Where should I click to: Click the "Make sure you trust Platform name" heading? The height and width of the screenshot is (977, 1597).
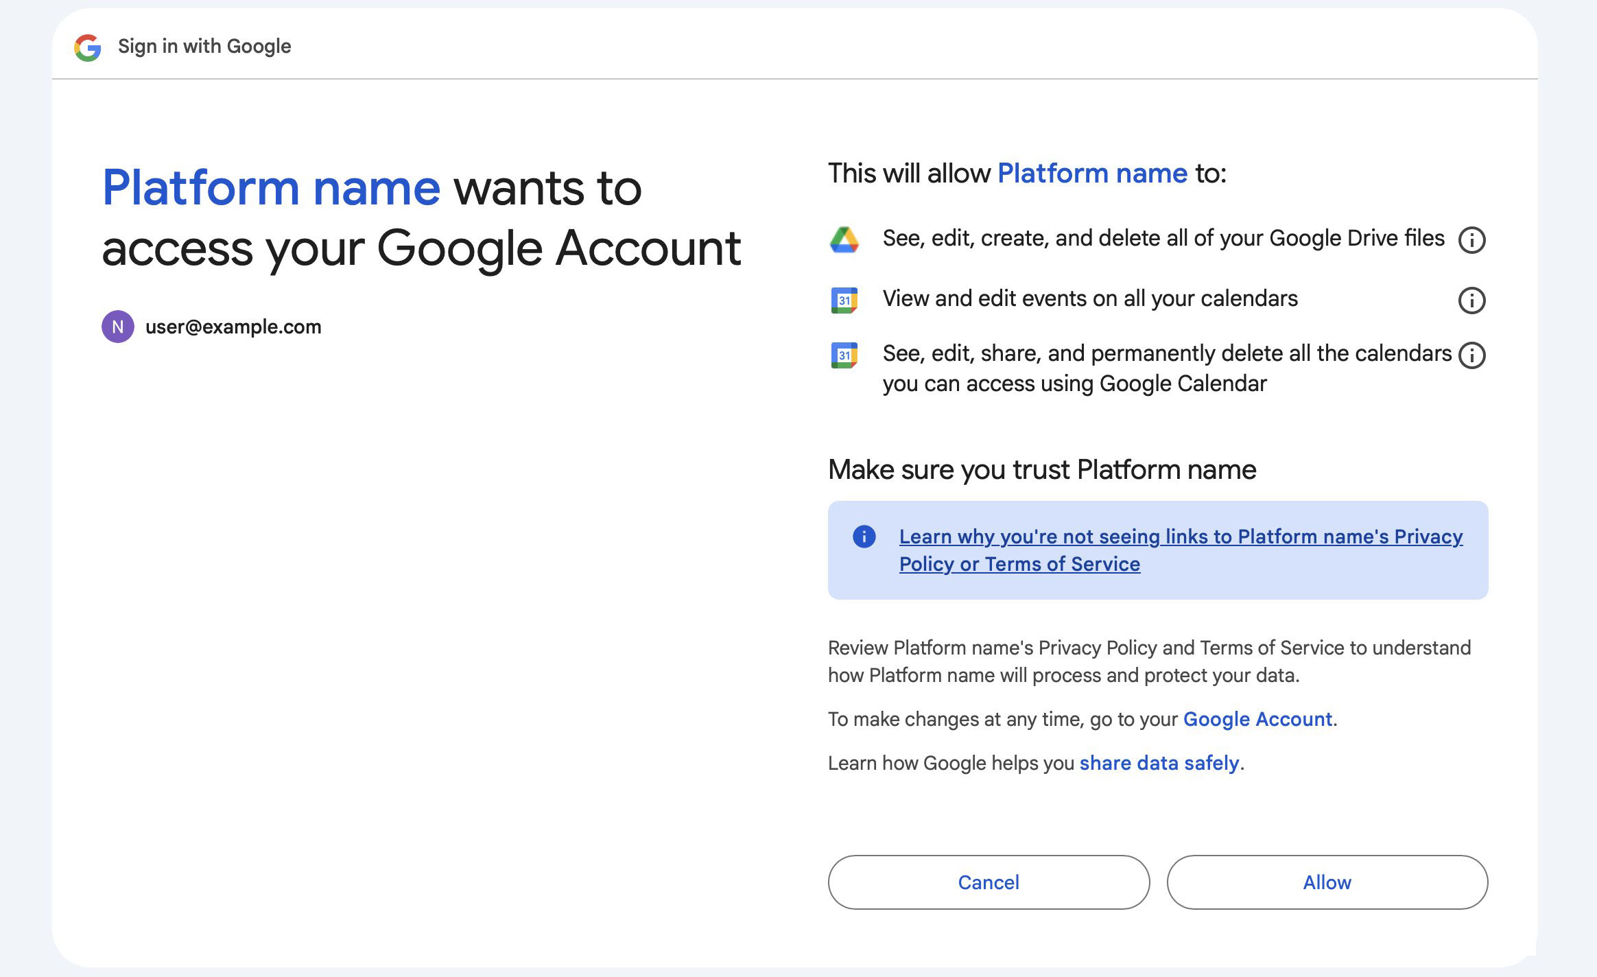tap(1042, 469)
